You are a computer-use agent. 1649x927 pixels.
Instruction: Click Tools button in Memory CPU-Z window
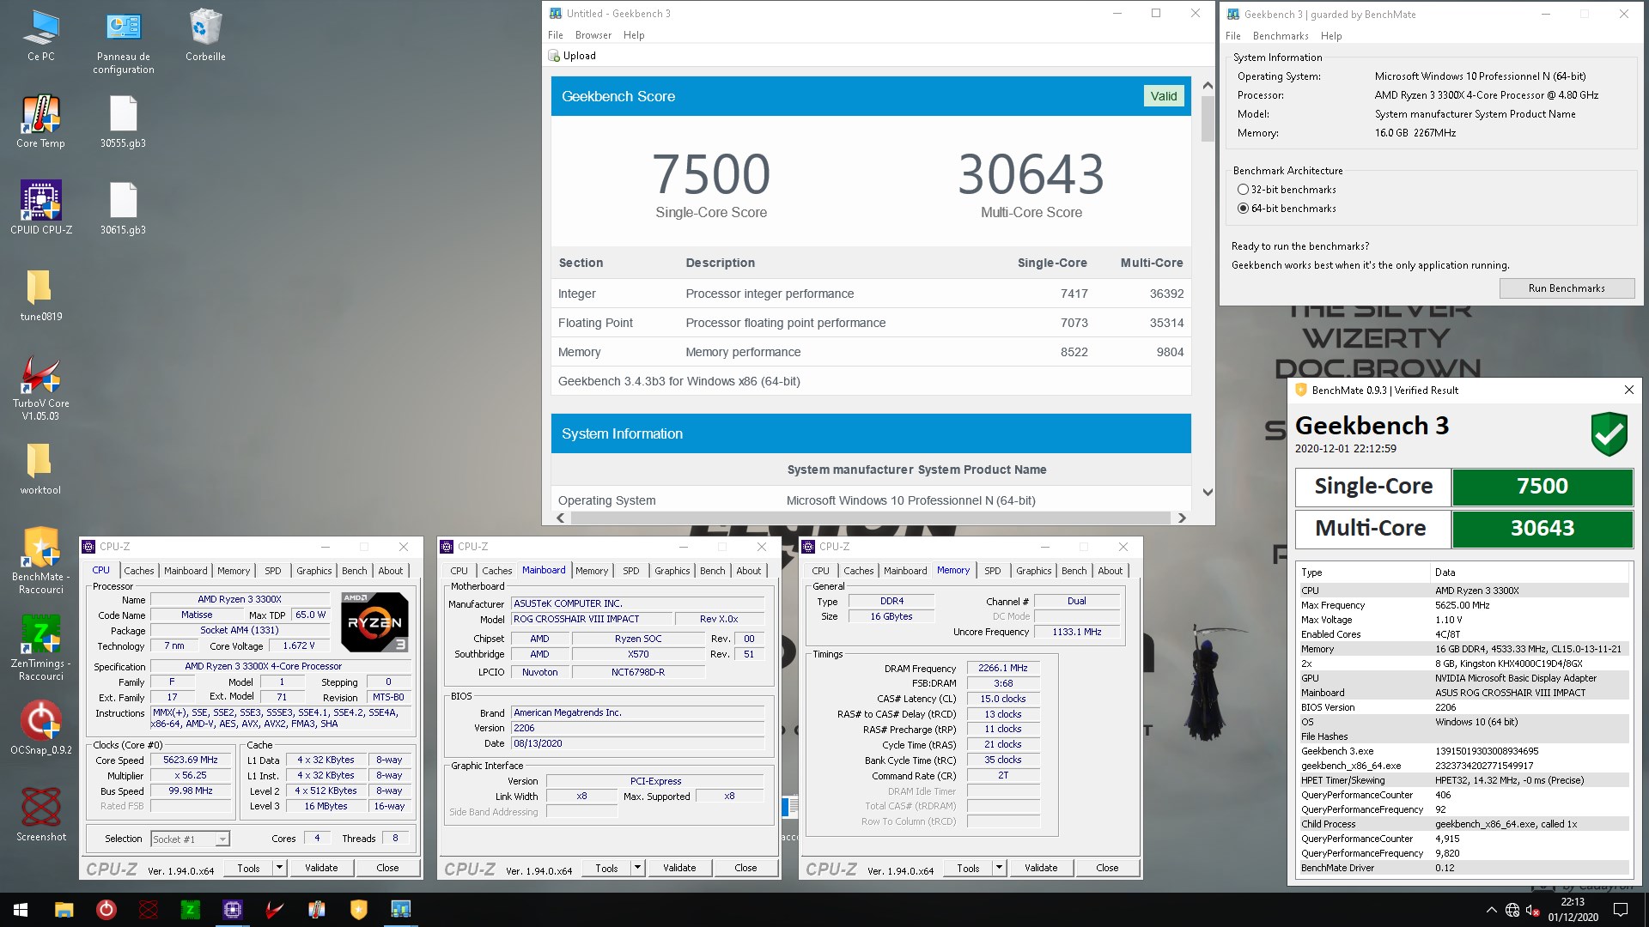pyautogui.click(x=968, y=868)
